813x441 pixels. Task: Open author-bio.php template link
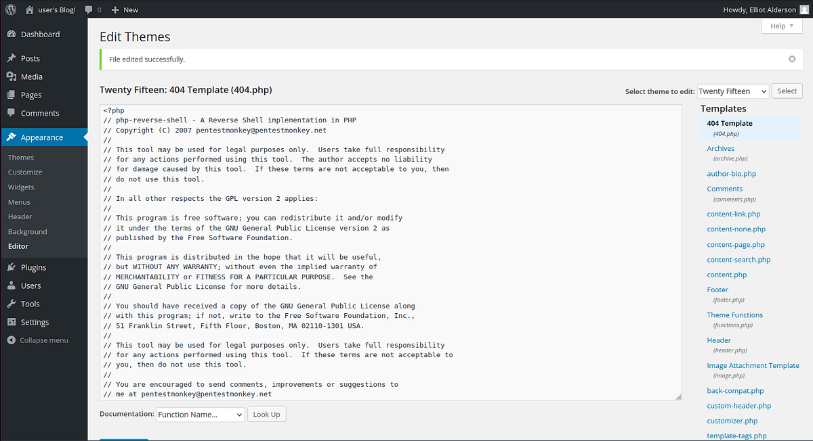(731, 174)
